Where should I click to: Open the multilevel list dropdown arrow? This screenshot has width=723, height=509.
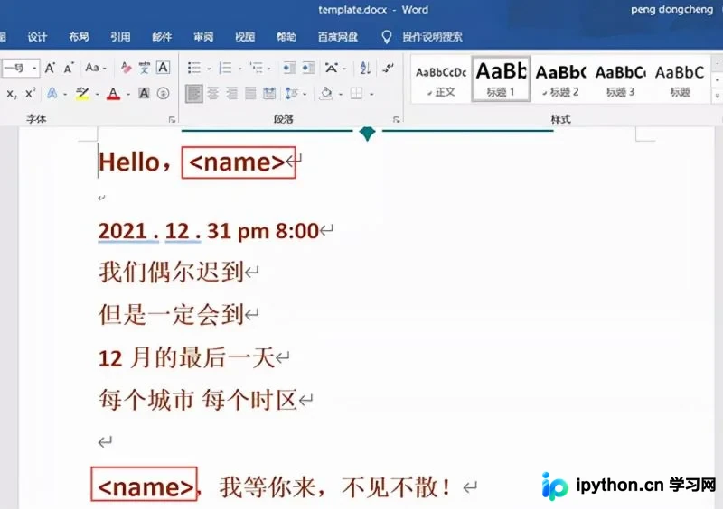pos(269,69)
